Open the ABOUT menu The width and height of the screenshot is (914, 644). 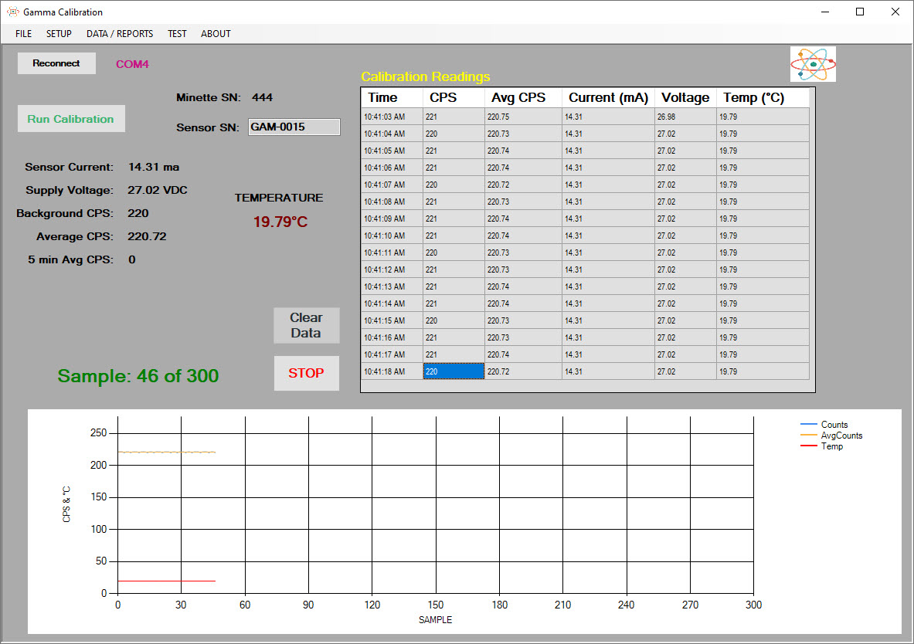(x=216, y=34)
